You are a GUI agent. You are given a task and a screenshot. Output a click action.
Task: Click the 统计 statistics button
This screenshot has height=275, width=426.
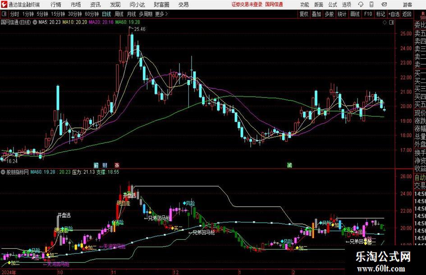point(342,14)
